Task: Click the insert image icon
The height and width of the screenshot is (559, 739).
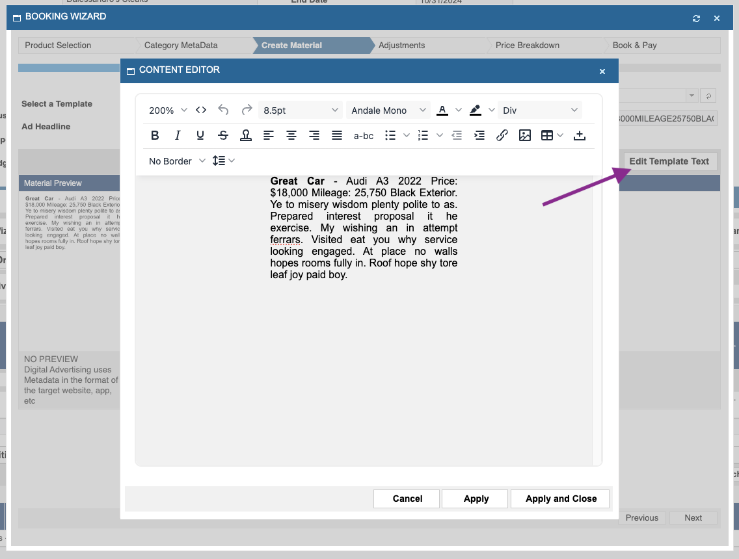Action: coord(525,136)
